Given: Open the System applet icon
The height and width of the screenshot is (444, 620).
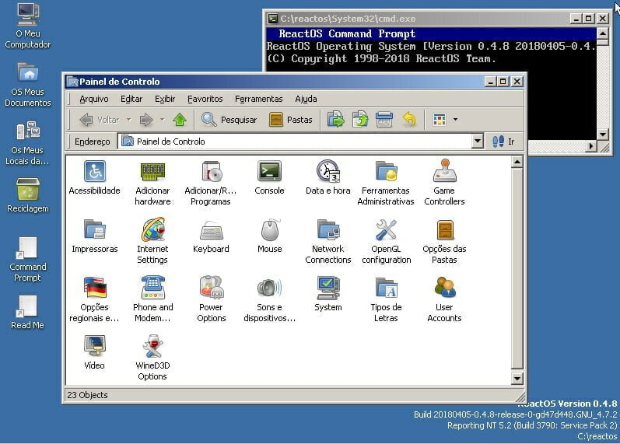Looking at the screenshot, I should tap(328, 288).
